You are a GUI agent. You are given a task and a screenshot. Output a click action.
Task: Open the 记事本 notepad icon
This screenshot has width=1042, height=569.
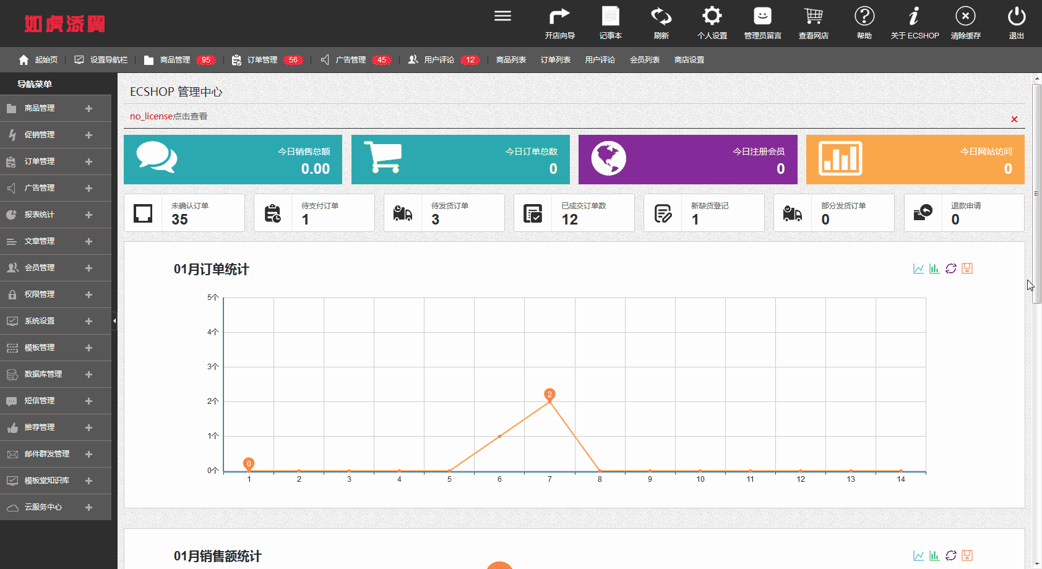(610, 16)
